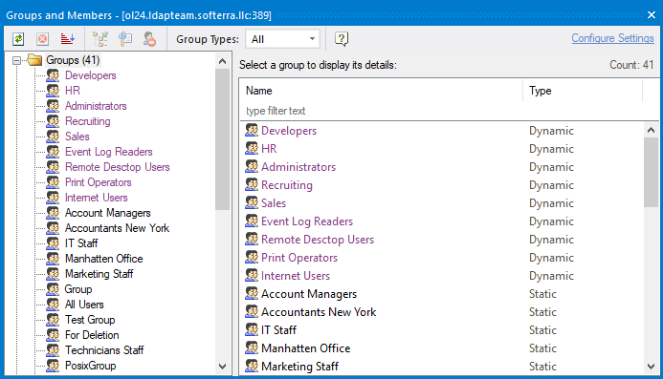The width and height of the screenshot is (663, 379).
Task: Click the Dynamic type cell for Sales
Action: pyautogui.click(x=551, y=203)
